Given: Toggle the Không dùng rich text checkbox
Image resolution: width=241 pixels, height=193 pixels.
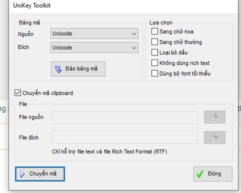Looking at the screenshot, I should coord(154,63).
